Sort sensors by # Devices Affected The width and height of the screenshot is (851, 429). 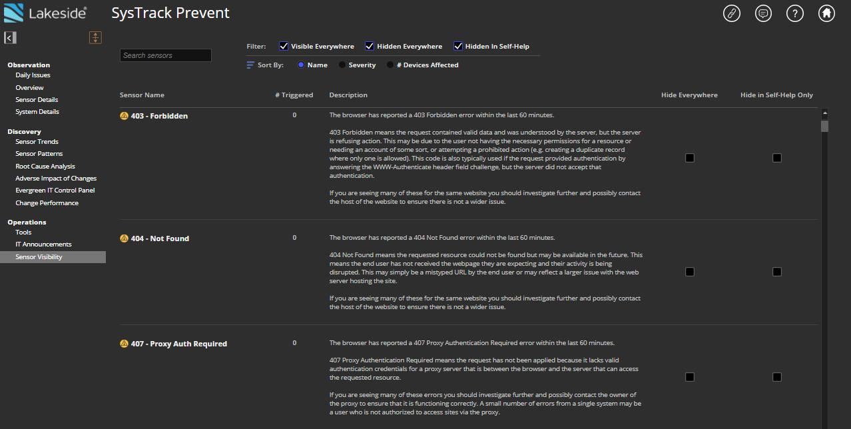point(390,65)
